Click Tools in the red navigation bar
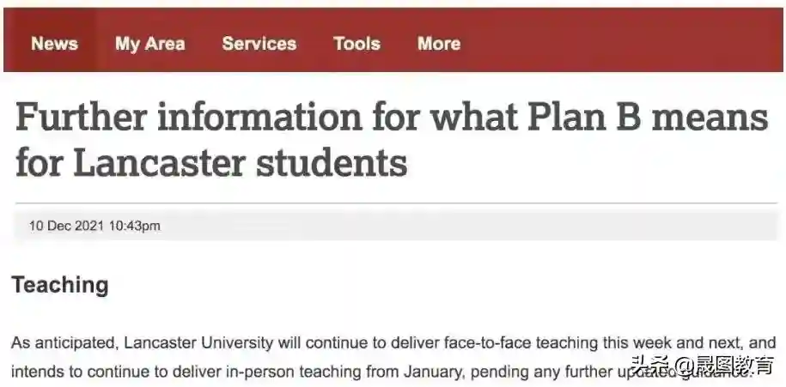The height and width of the screenshot is (387, 786). (356, 44)
